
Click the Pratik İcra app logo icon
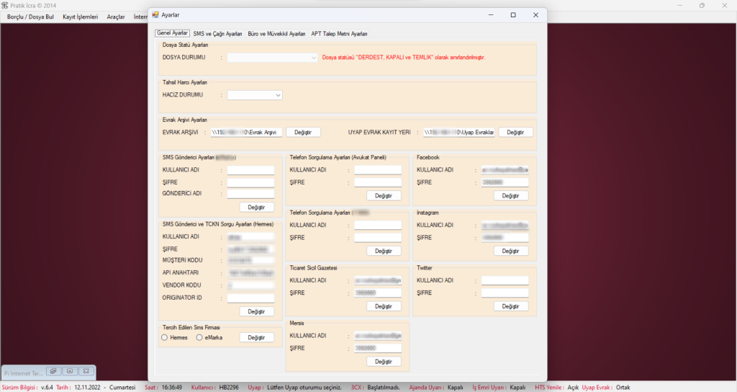pos(4,5)
